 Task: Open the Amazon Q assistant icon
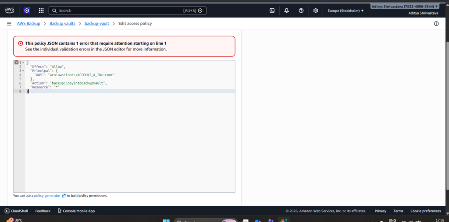pos(27,11)
